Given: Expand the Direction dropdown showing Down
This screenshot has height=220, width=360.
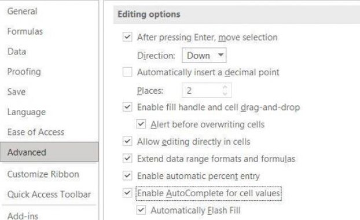Looking at the screenshot, I should point(204,56).
